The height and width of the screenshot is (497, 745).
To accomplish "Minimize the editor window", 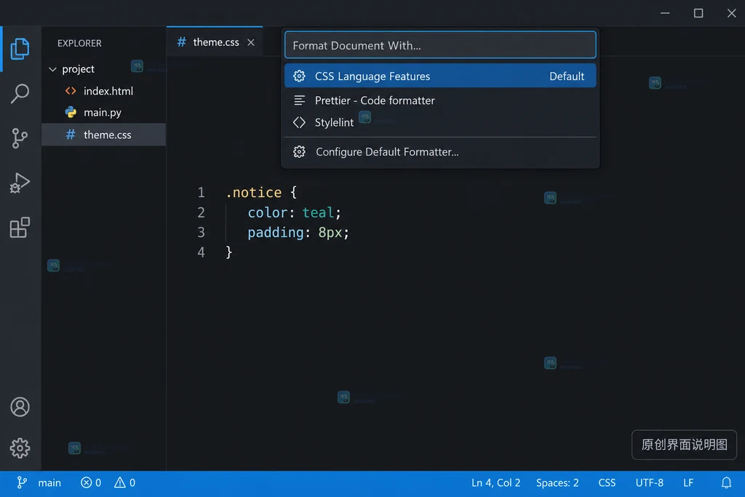I will click(x=665, y=13).
